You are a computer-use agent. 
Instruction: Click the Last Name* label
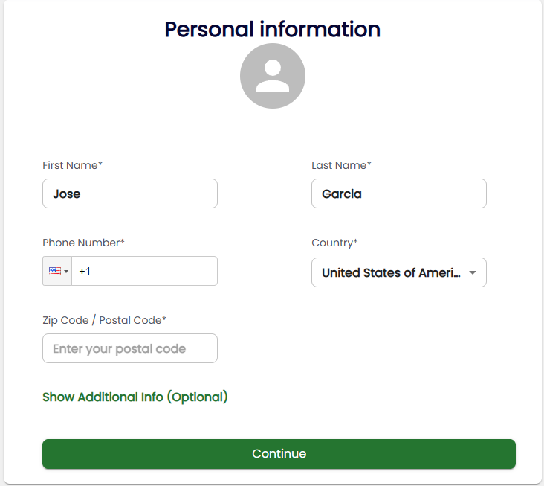tap(341, 165)
